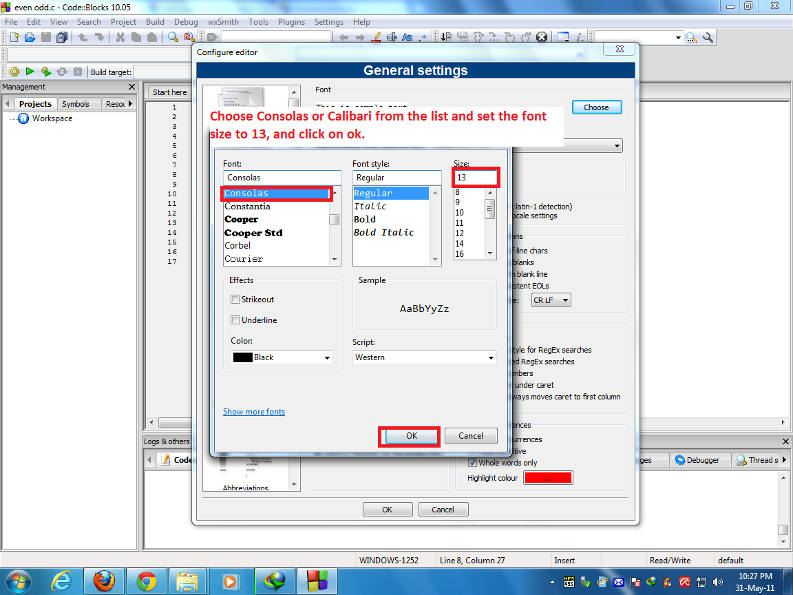This screenshot has height=595, width=793.
Task: Uncheck the Whole words only checkbox
Action: [472, 463]
